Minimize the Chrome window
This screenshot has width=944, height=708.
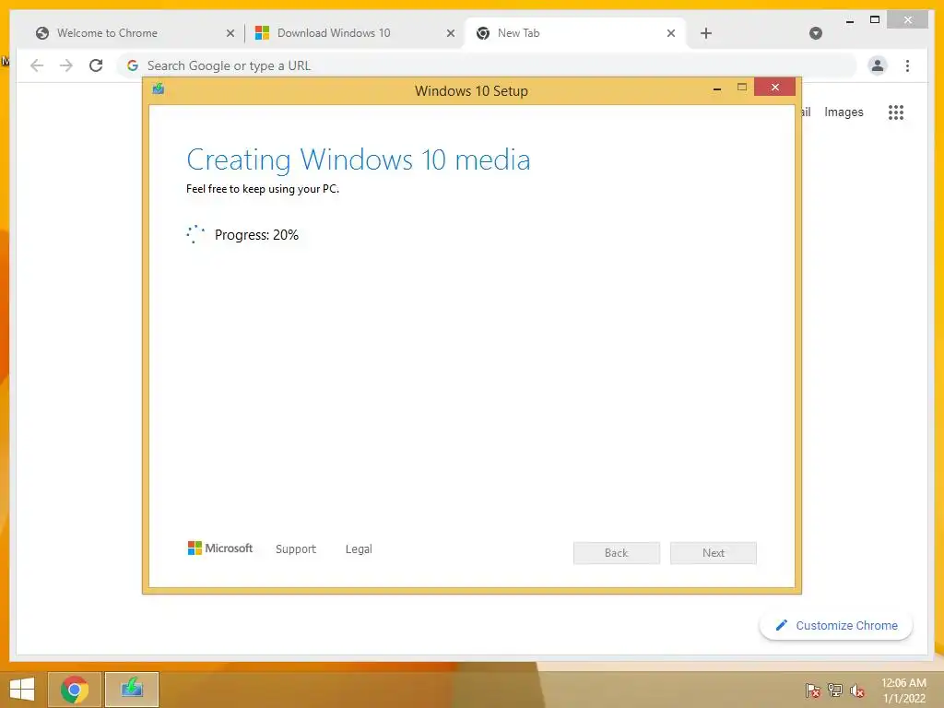point(849,21)
